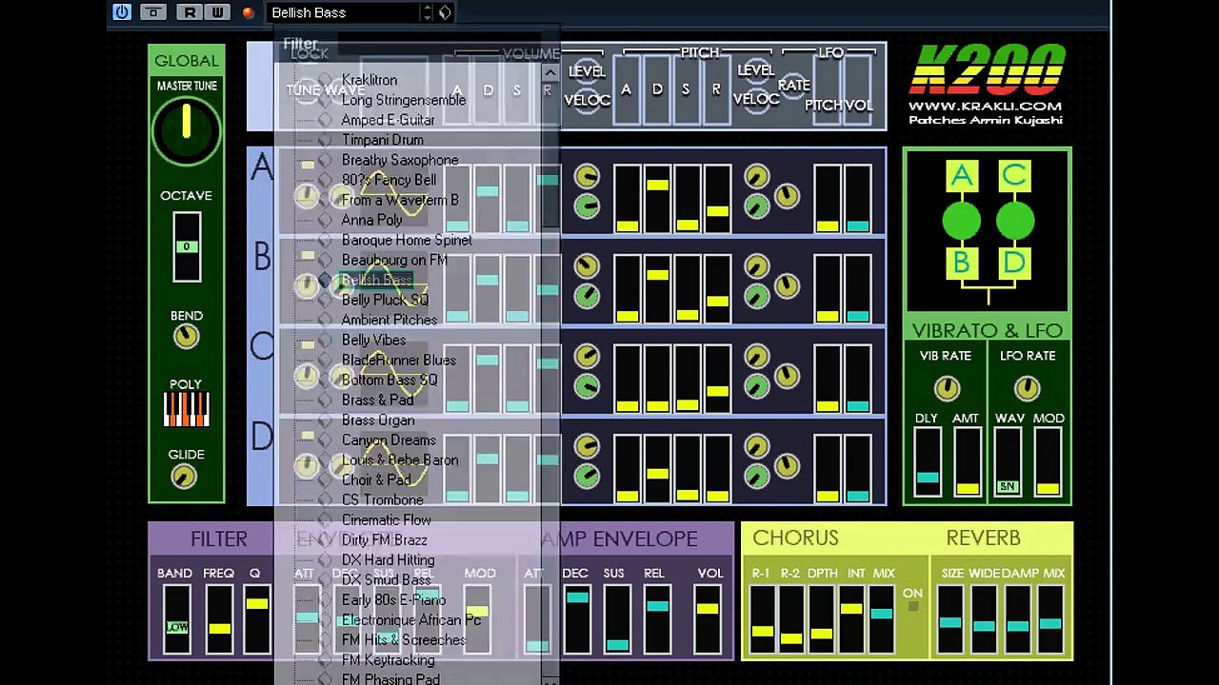Adjust vibrato AMT slider
The height and width of the screenshot is (685, 1219).
(x=967, y=462)
